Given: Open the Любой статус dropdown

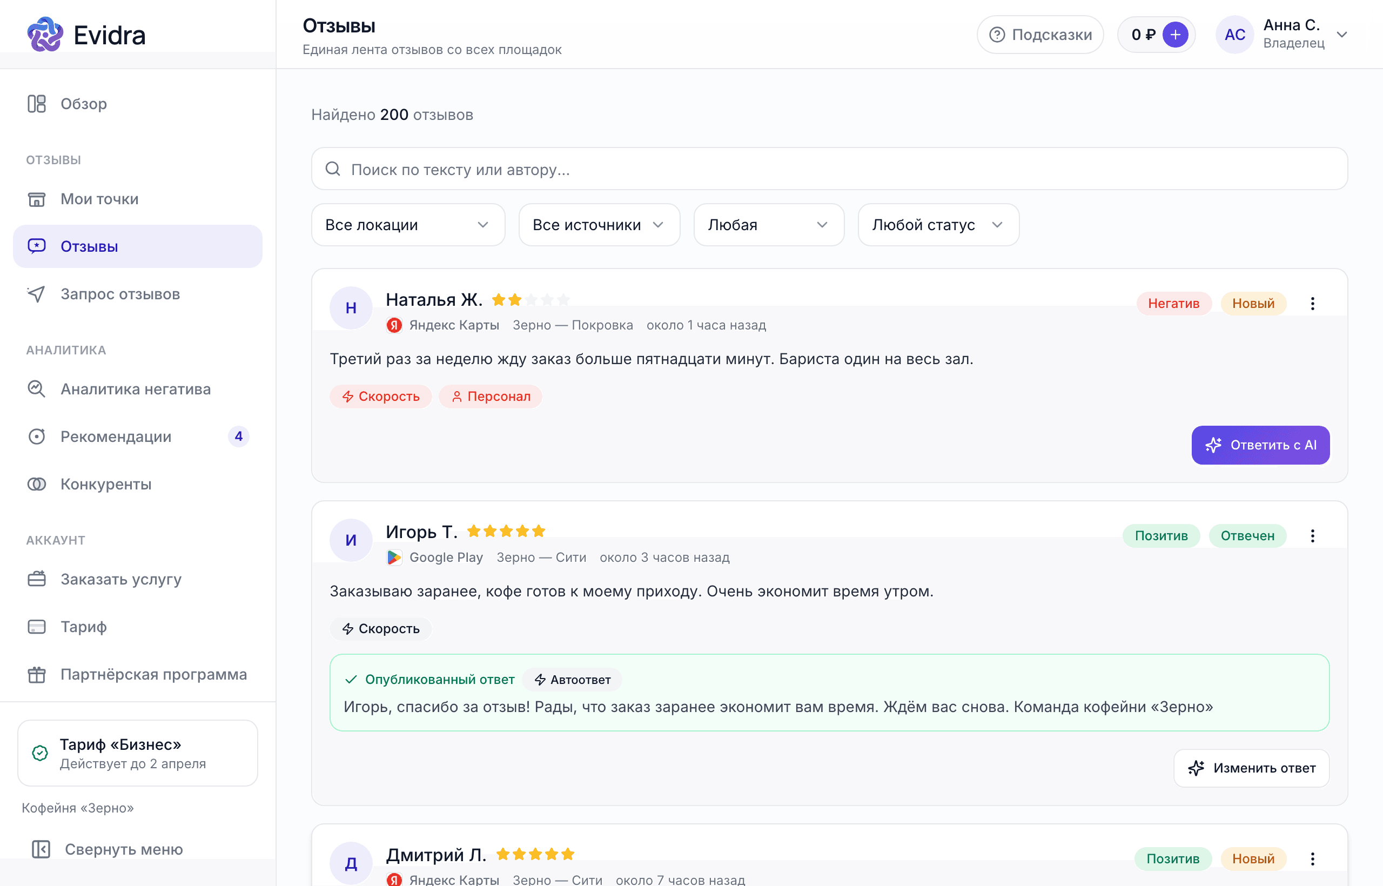Looking at the screenshot, I should pyautogui.click(x=938, y=225).
